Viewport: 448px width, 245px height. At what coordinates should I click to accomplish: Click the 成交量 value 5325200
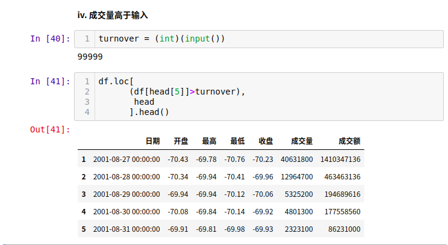299,194
